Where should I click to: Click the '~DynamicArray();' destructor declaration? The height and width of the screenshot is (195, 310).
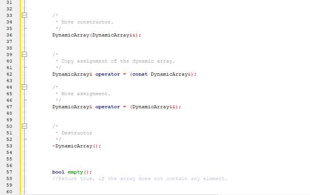pyautogui.click(x=77, y=146)
